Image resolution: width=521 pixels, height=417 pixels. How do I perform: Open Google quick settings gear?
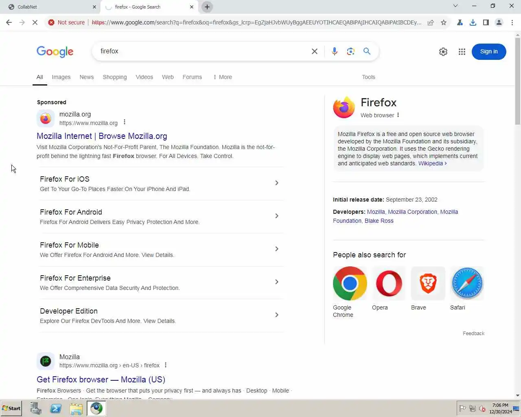point(443,52)
